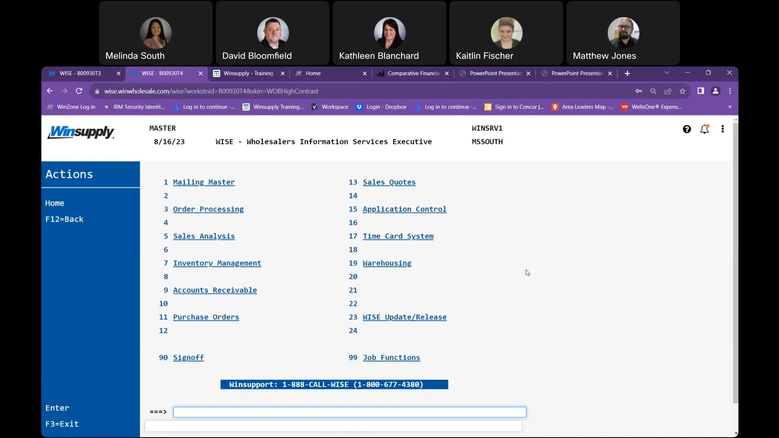The image size is (779, 438).
Task: Open the Order Processing link
Action: point(209,209)
